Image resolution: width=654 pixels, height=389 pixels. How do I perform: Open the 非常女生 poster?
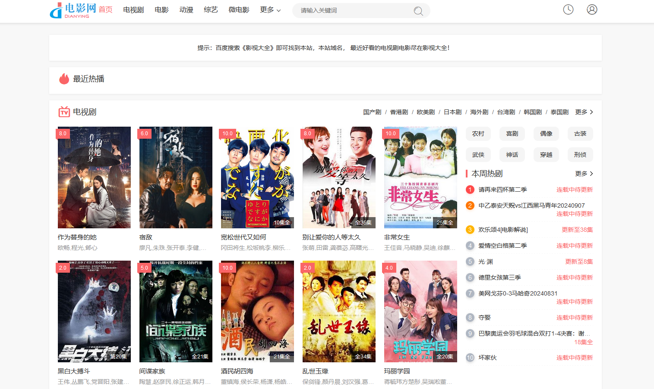tap(420, 177)
